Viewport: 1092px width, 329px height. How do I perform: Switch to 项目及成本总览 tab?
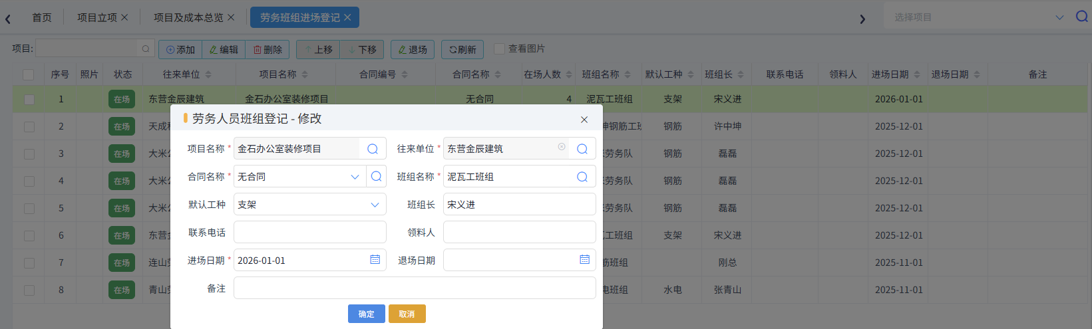pos(188,17)
